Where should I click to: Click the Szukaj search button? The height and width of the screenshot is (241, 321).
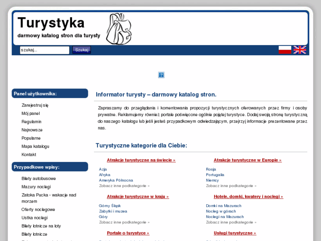(82, 50)
